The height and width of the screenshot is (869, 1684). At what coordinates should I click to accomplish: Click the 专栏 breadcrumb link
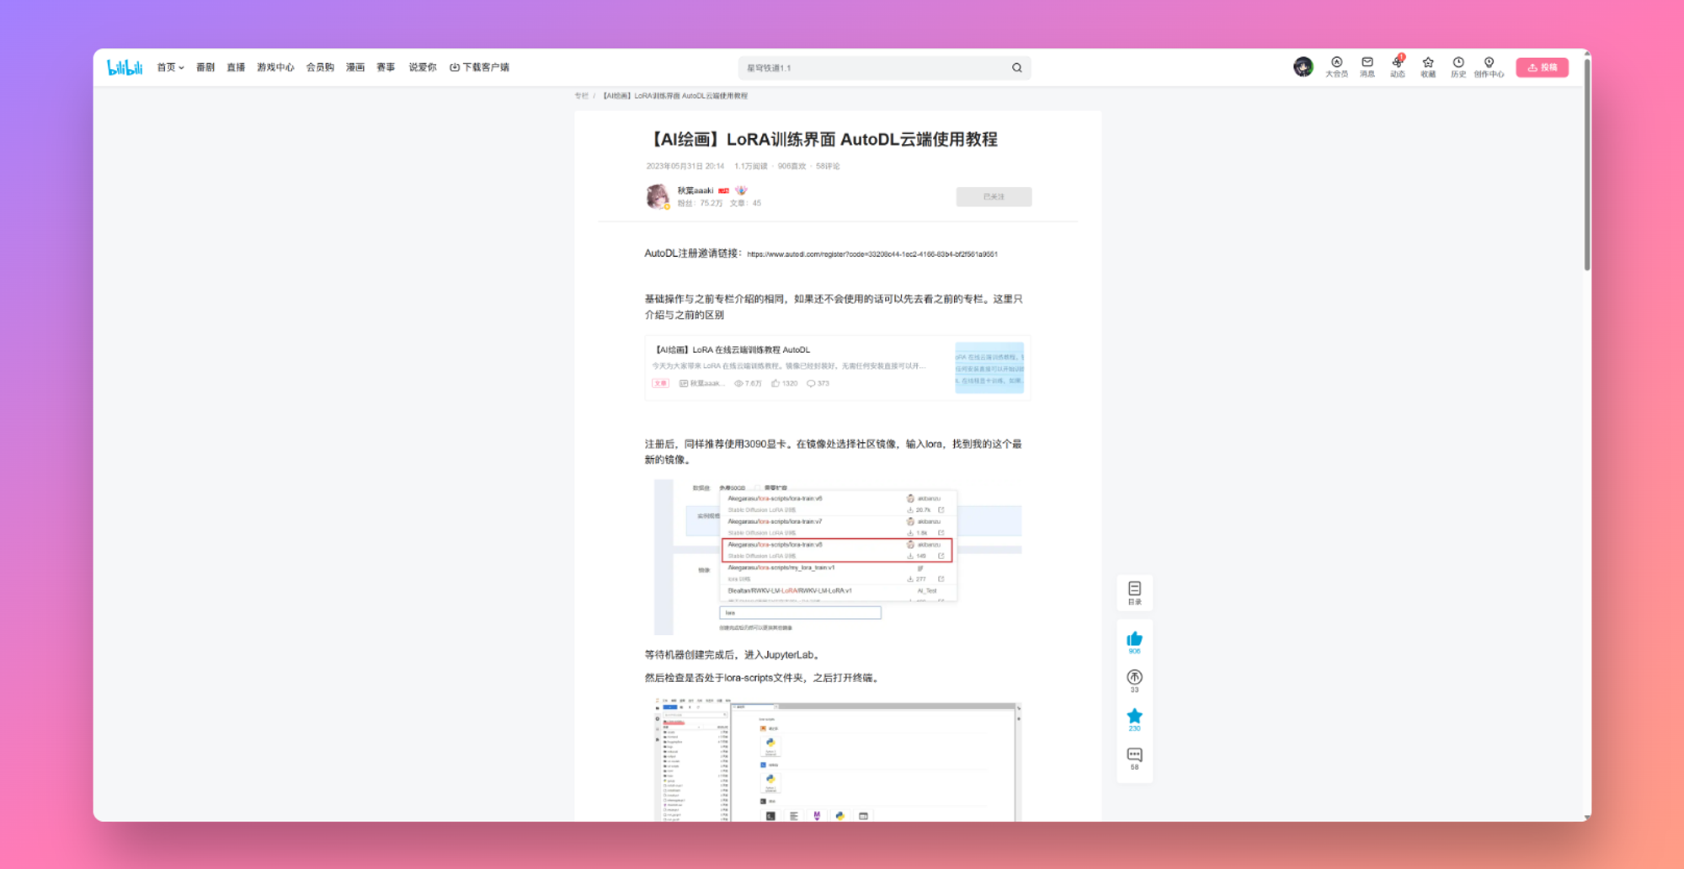pyautogui.click(x=581, y=96)
